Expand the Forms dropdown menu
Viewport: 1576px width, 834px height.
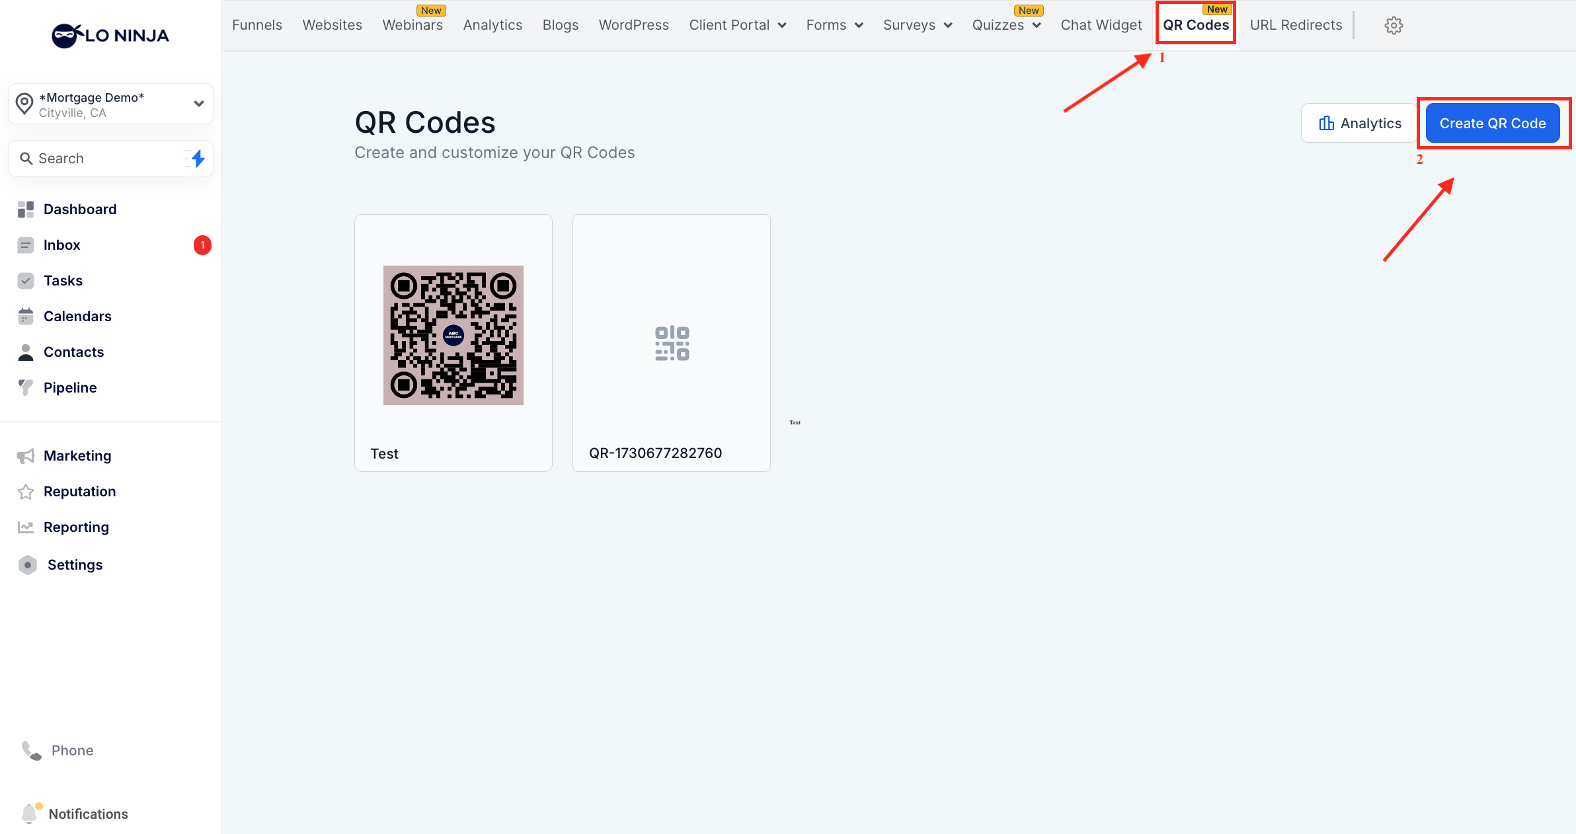click(x=834, y=25)
